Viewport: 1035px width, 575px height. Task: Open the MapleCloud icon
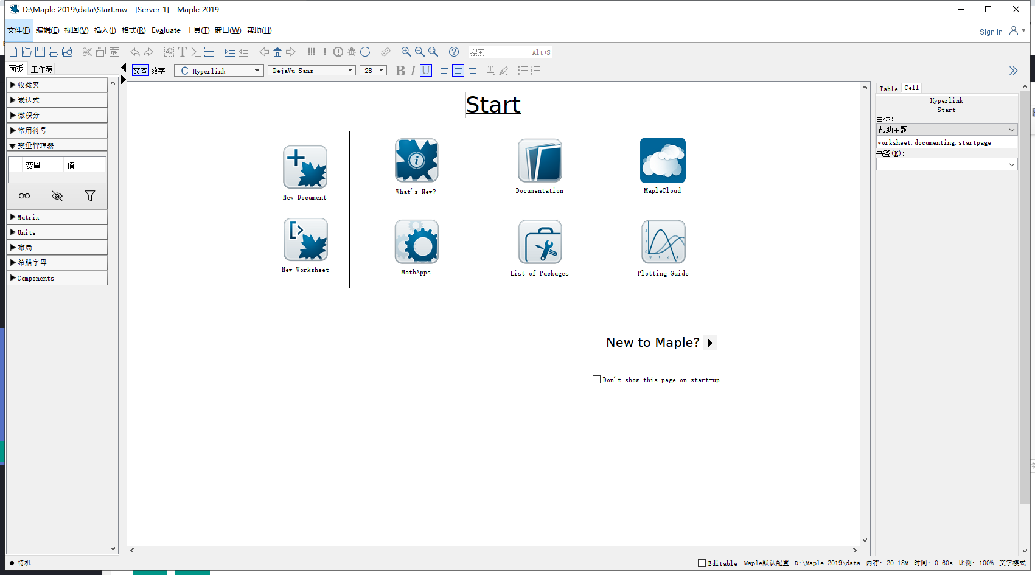point(663,161)
